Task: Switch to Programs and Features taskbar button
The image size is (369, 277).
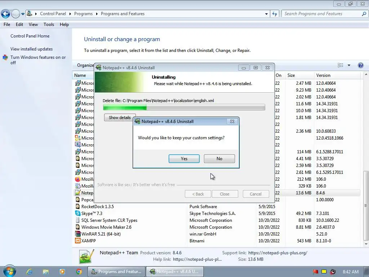Action: tap(116, 271)
